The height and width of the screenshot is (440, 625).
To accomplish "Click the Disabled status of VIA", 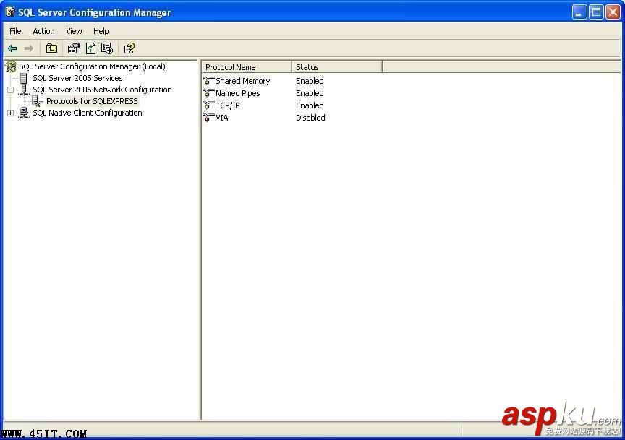I will pos(310,118).
